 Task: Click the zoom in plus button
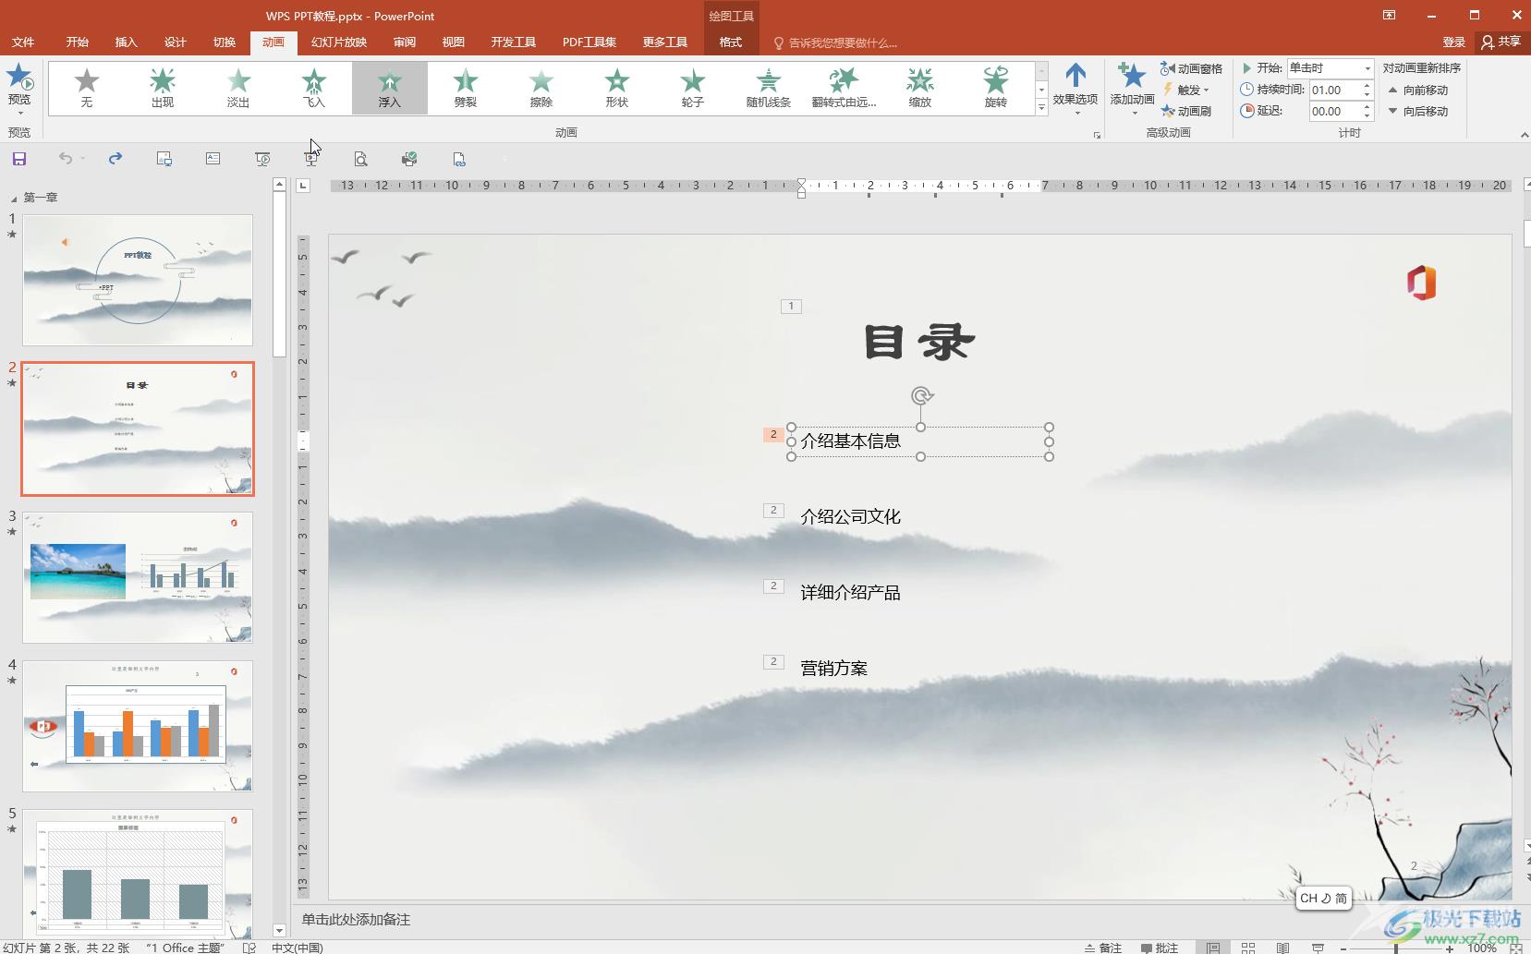pyautogui.click(x=1450, y=948)
